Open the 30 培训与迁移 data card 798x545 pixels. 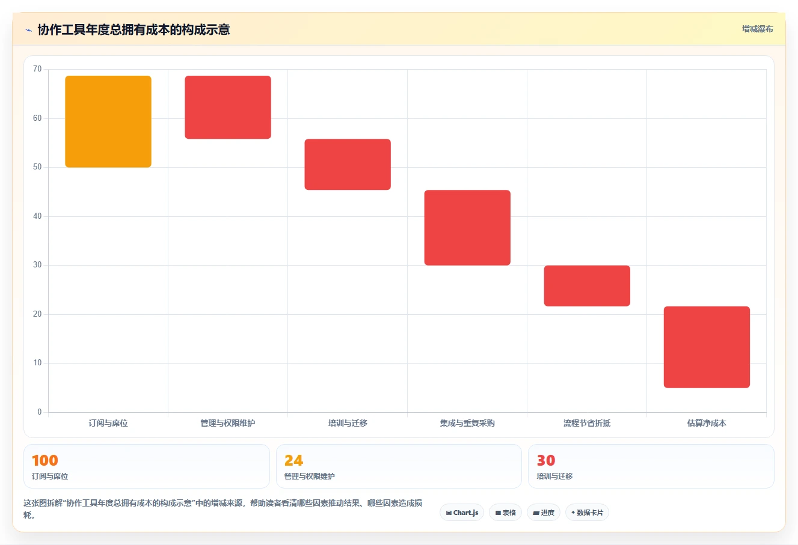[651, 466]
